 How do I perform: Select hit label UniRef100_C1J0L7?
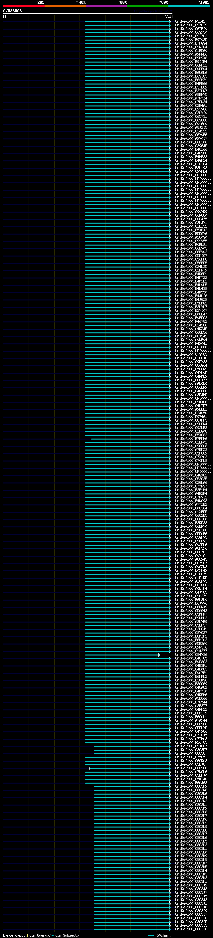click(x=191, y=746)
